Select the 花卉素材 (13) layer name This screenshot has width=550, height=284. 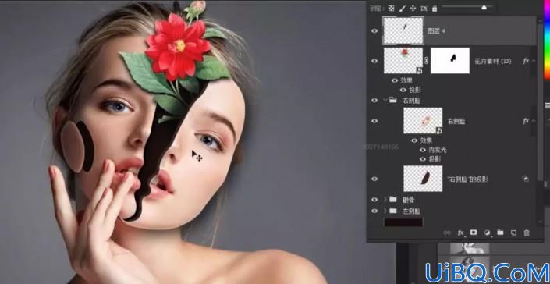click(x=492, y=61)
